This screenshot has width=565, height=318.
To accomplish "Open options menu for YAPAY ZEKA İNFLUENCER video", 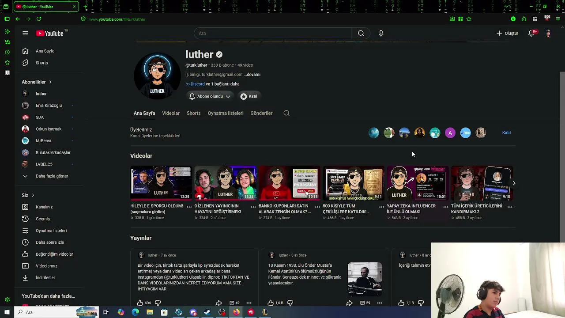I will coord(446,206).
